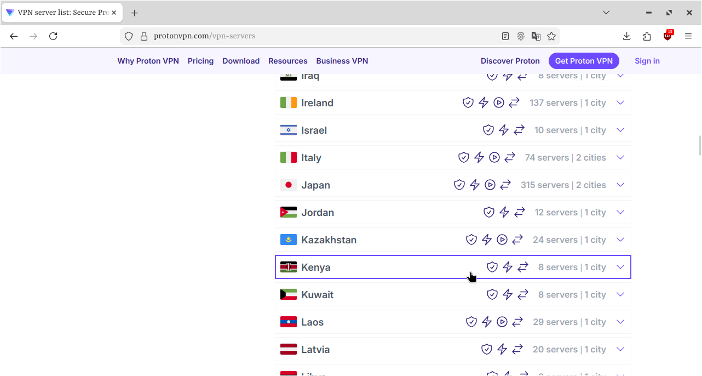This screenshot has height=376, width=702.
Task: Expand the Kazakhstan server list chevron
Action: pyautogui.click(x=620, y=240)
